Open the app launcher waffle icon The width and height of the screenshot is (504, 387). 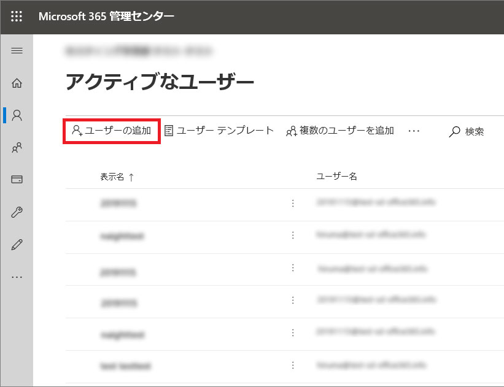(x=17, y=16)
